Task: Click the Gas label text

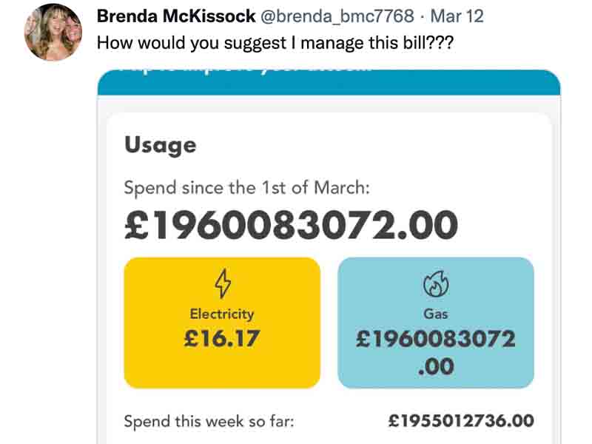Action: 436,314
